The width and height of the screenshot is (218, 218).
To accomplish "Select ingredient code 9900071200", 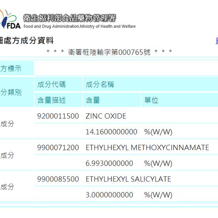I will (x=58, y=147).
